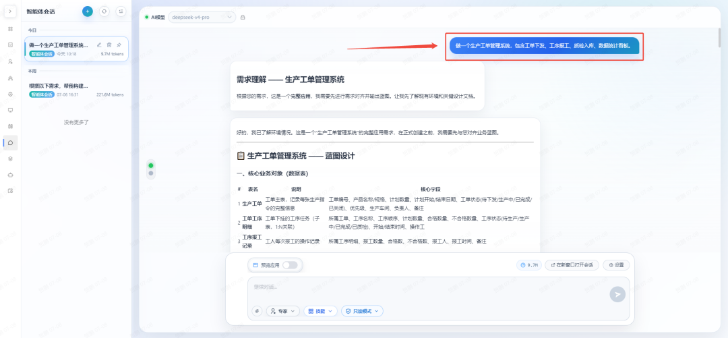
Task: Click the 一、核心业务对象（数据表）subheading
Action: [x=272, y=174]
